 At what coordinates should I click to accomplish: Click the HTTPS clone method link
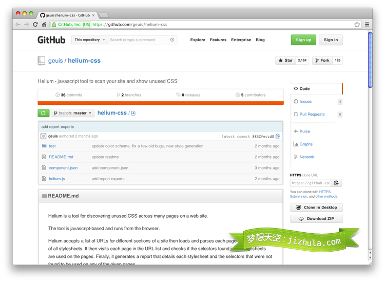pos(324,192)
